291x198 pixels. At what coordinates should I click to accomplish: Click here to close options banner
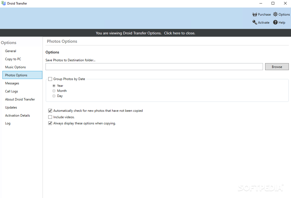(179, 33)
